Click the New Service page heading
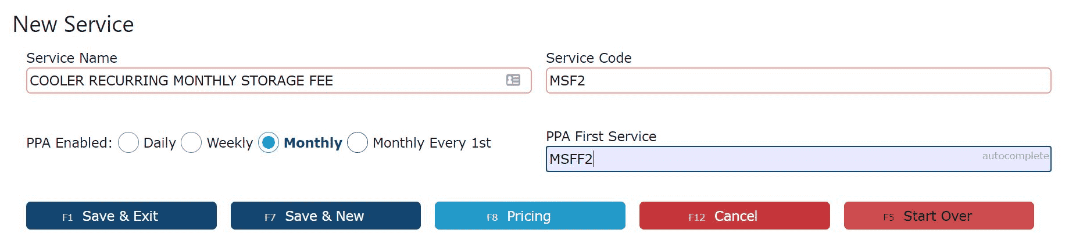The width and height of the screenshot is (1076, 240). pos(73,24)
